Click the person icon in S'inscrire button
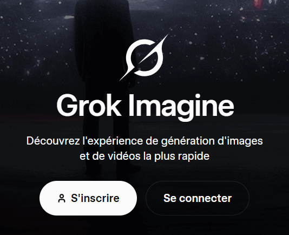289x235 pixels. tap(62, 199)
